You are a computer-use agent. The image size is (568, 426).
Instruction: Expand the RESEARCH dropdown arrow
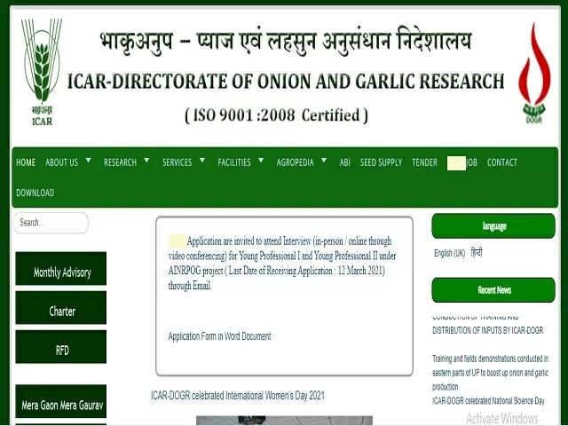click(x=146, y=160)
